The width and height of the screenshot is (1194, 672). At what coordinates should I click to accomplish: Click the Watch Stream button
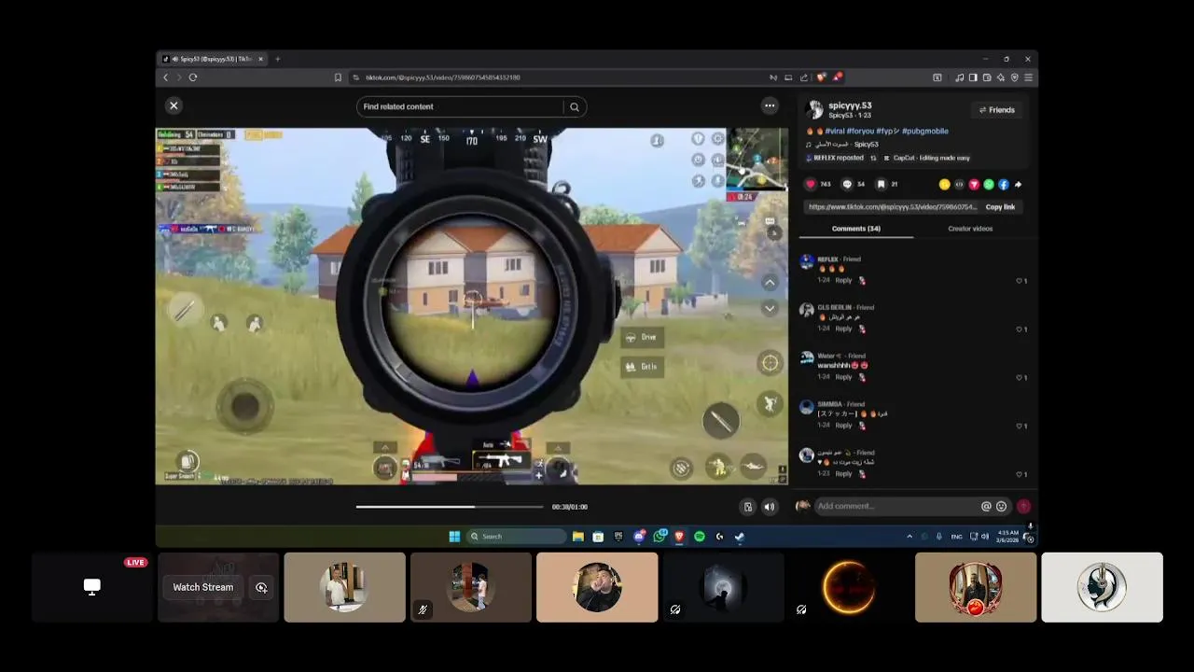(x=203, y=587)
